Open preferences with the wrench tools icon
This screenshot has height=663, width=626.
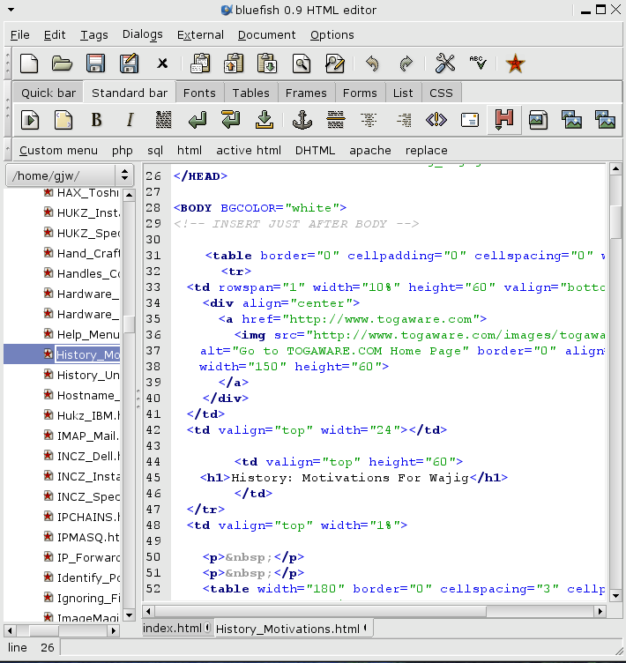pyautogui.click(x=445, y=63)
